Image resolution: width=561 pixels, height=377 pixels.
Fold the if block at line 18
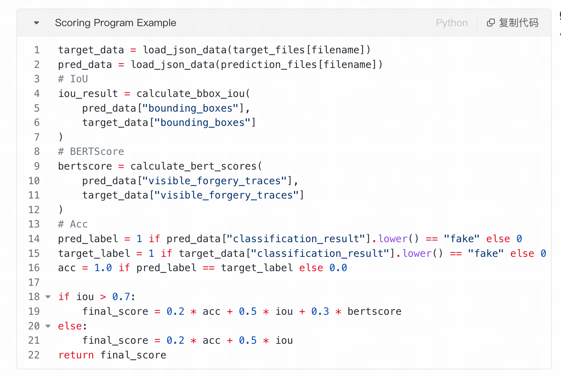coord(48,297)
